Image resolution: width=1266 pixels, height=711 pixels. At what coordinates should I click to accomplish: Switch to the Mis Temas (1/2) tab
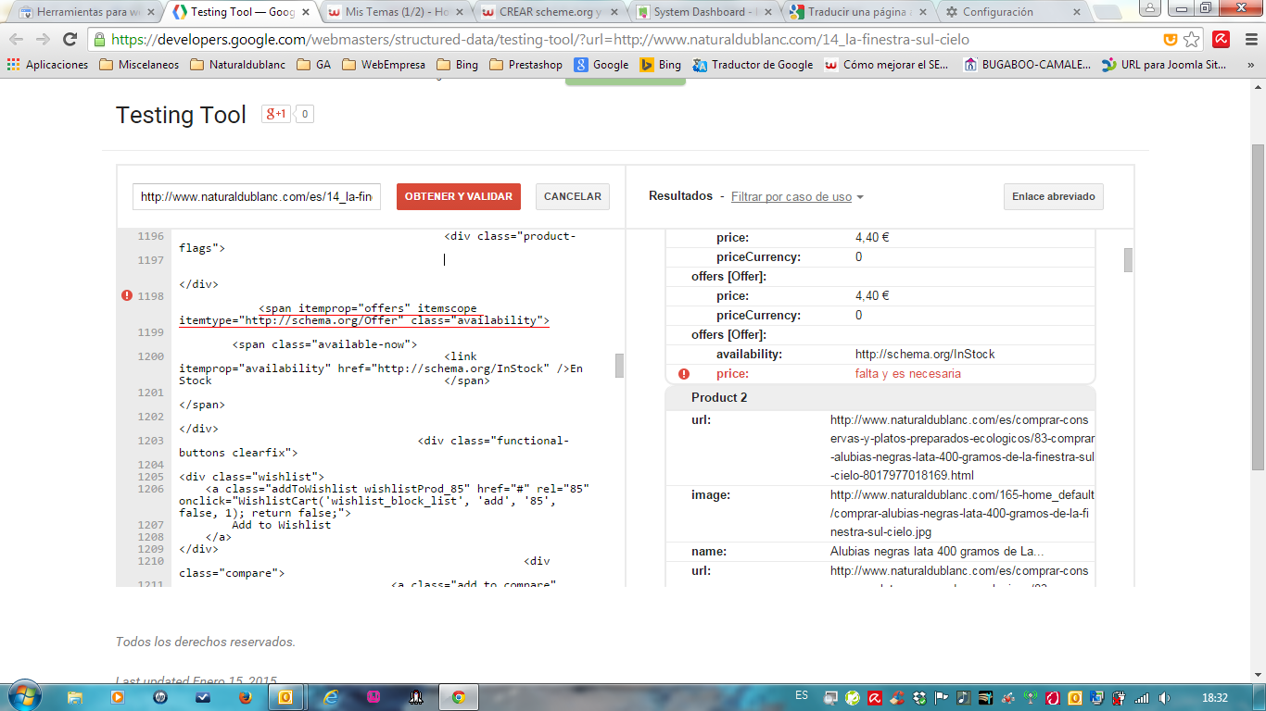399,12
